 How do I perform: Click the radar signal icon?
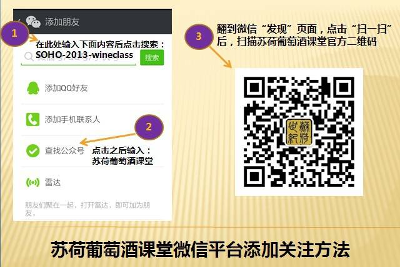(33, 182)
